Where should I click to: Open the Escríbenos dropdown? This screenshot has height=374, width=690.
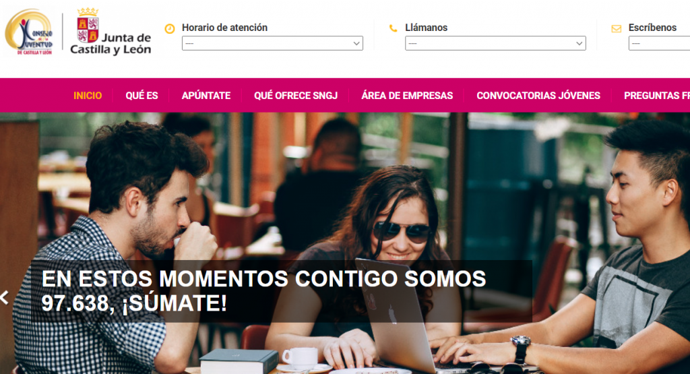659,43
